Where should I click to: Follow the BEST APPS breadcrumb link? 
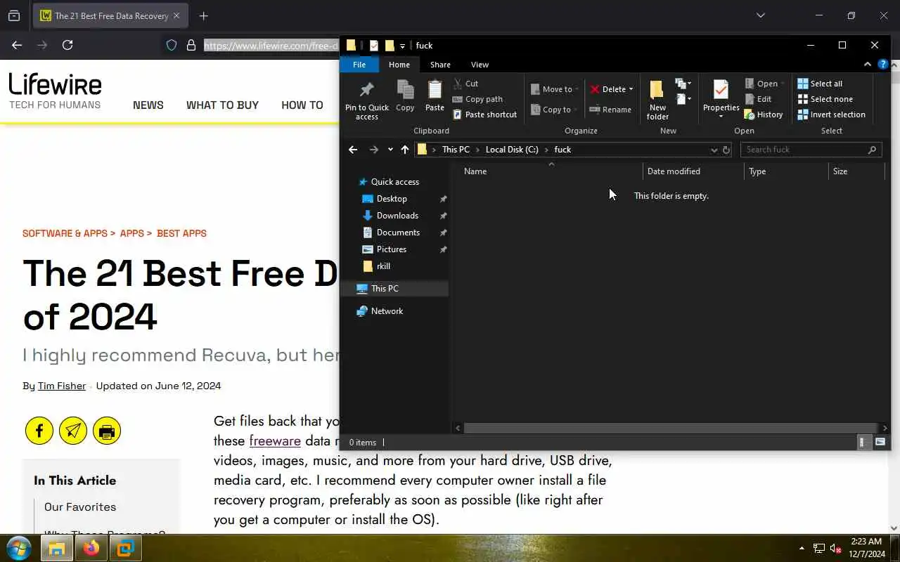coord(181,233)
